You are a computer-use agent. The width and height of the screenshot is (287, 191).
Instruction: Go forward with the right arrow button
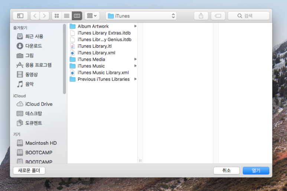(x=44, y=16)
